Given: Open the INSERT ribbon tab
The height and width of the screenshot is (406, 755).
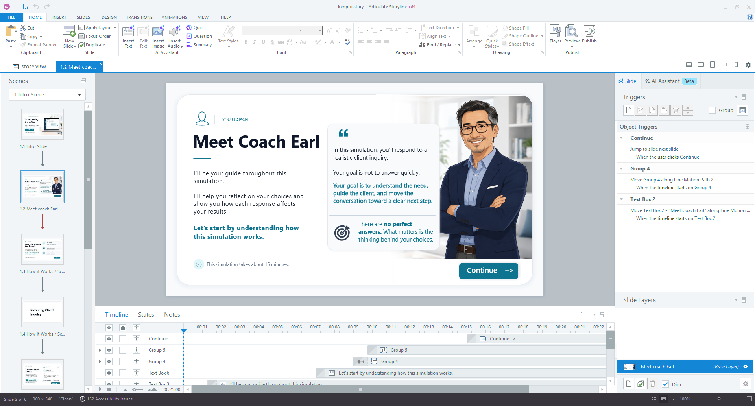Looking at the screenshot, I should (x=59, y=17).
